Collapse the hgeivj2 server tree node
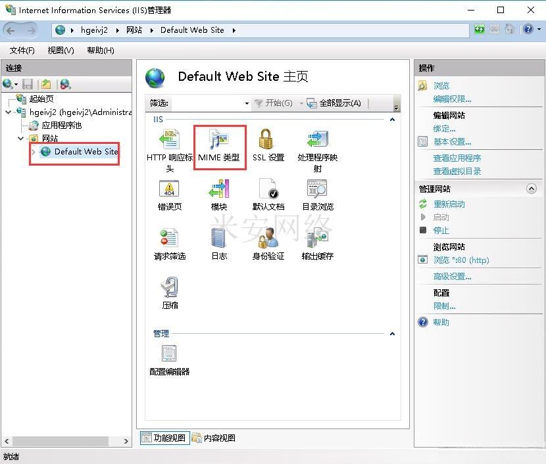 (x=9, y=112)
